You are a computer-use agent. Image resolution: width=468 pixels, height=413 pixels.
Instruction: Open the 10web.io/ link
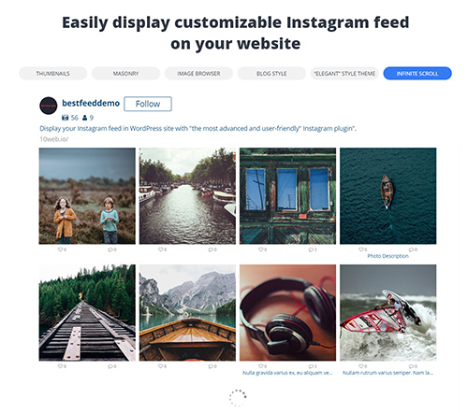click(x=53, y=139)
